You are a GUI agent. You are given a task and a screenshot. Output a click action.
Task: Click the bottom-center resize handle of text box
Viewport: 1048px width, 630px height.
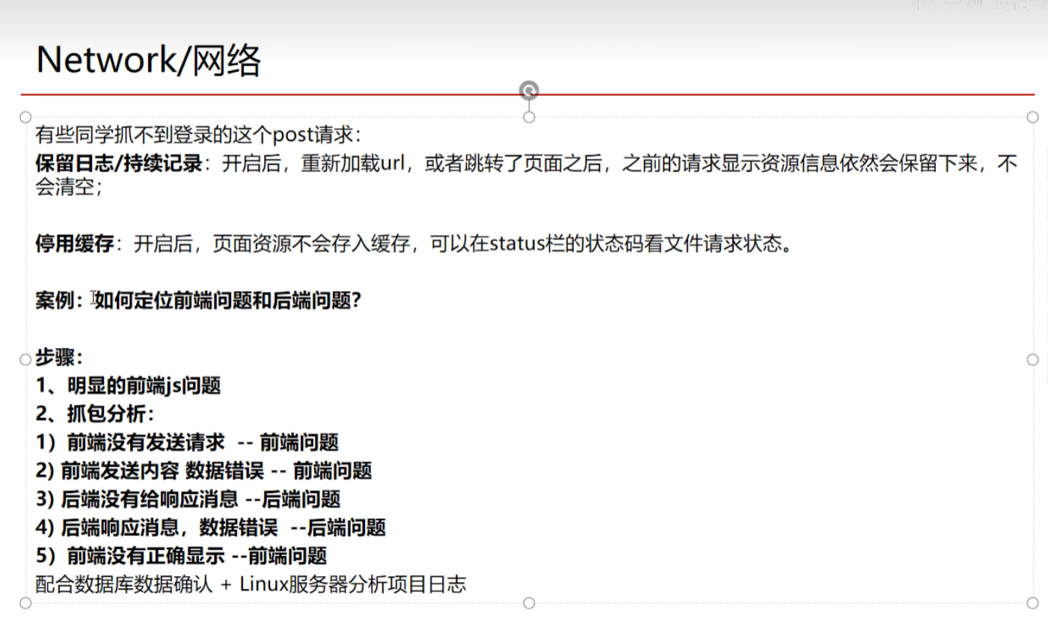pos(529,603)
